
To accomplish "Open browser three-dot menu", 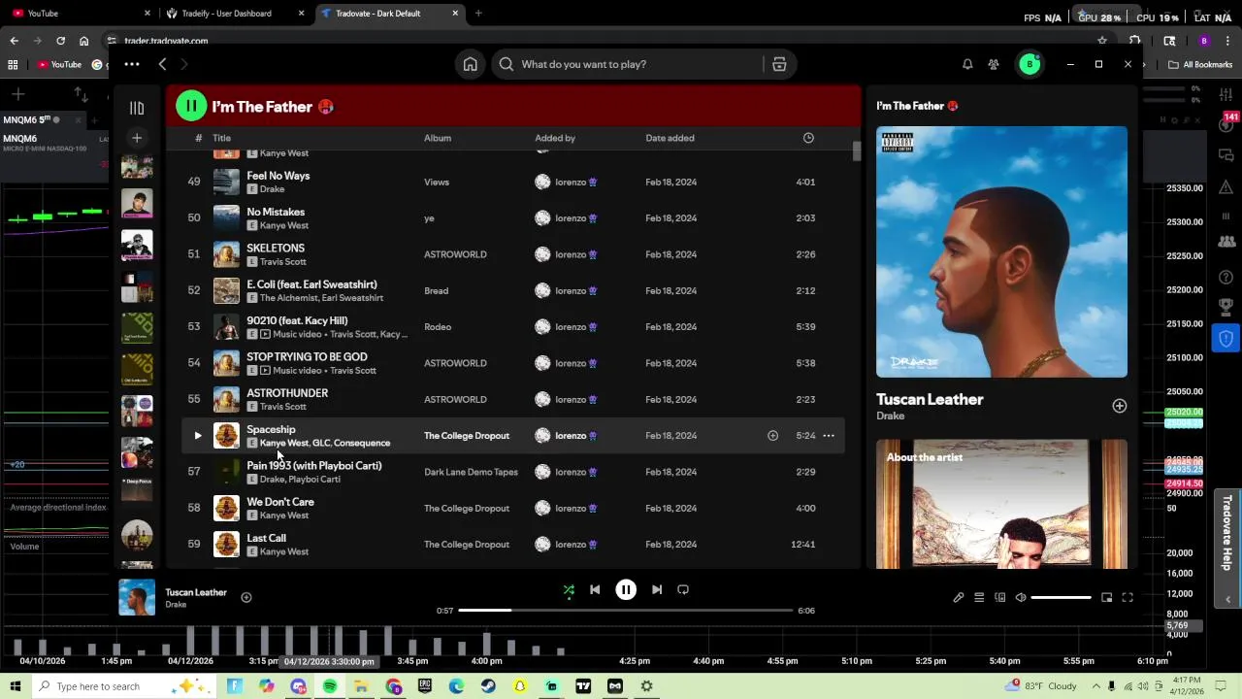I will click(1226, 41).
